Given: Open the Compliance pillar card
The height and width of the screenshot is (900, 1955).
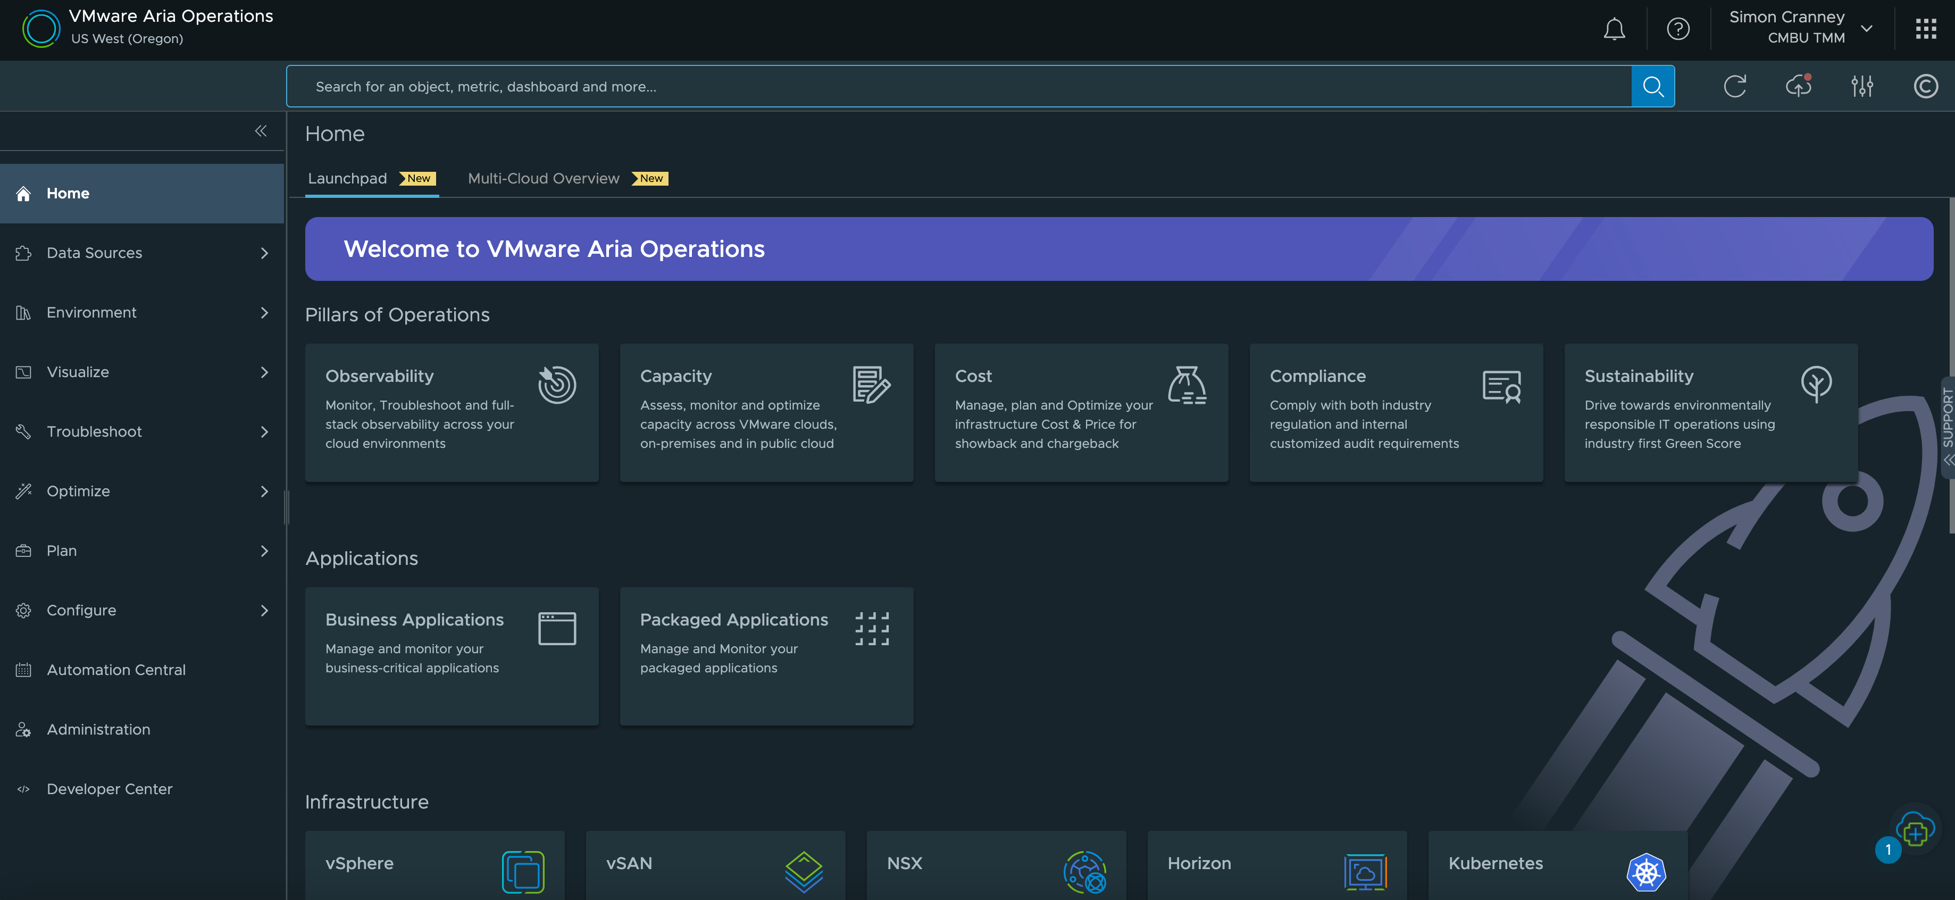Looking at the screenshot, I should [1397, 413].
